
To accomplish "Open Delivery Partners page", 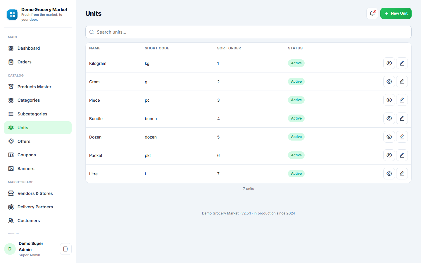I will tap(38, 207).
